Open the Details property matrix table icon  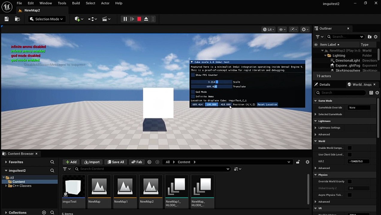tap(371, 93)
